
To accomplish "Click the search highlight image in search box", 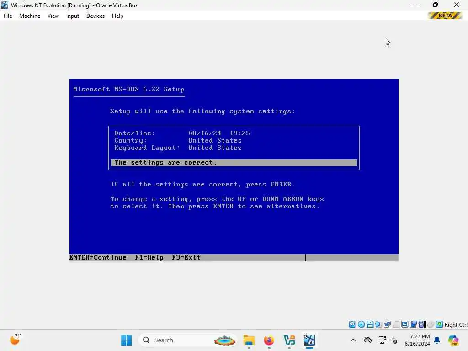I will click(x=225, y=340).
